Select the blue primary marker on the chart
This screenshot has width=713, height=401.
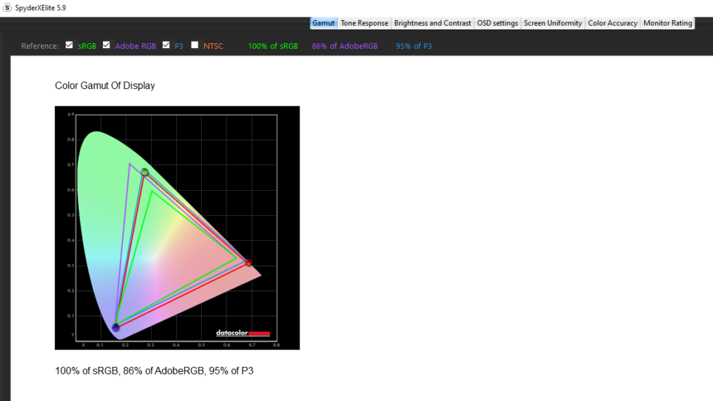tap(116, 327)
